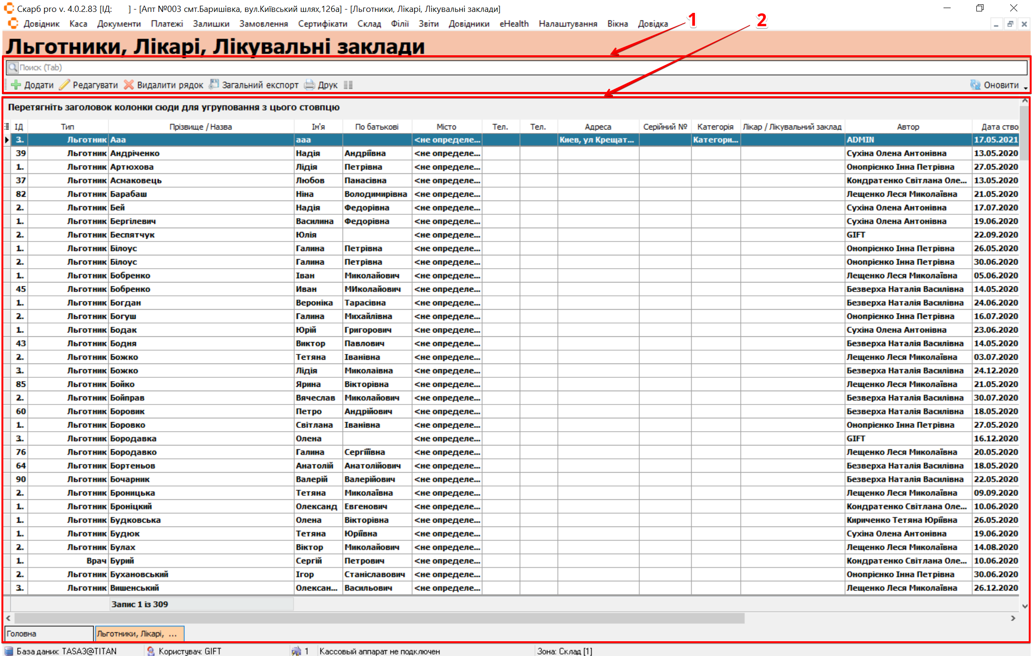Open the Налаштування menu
Screen dimensions: 1034x656
567,24
